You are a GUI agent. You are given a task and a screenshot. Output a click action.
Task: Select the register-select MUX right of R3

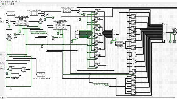(114, 35)
